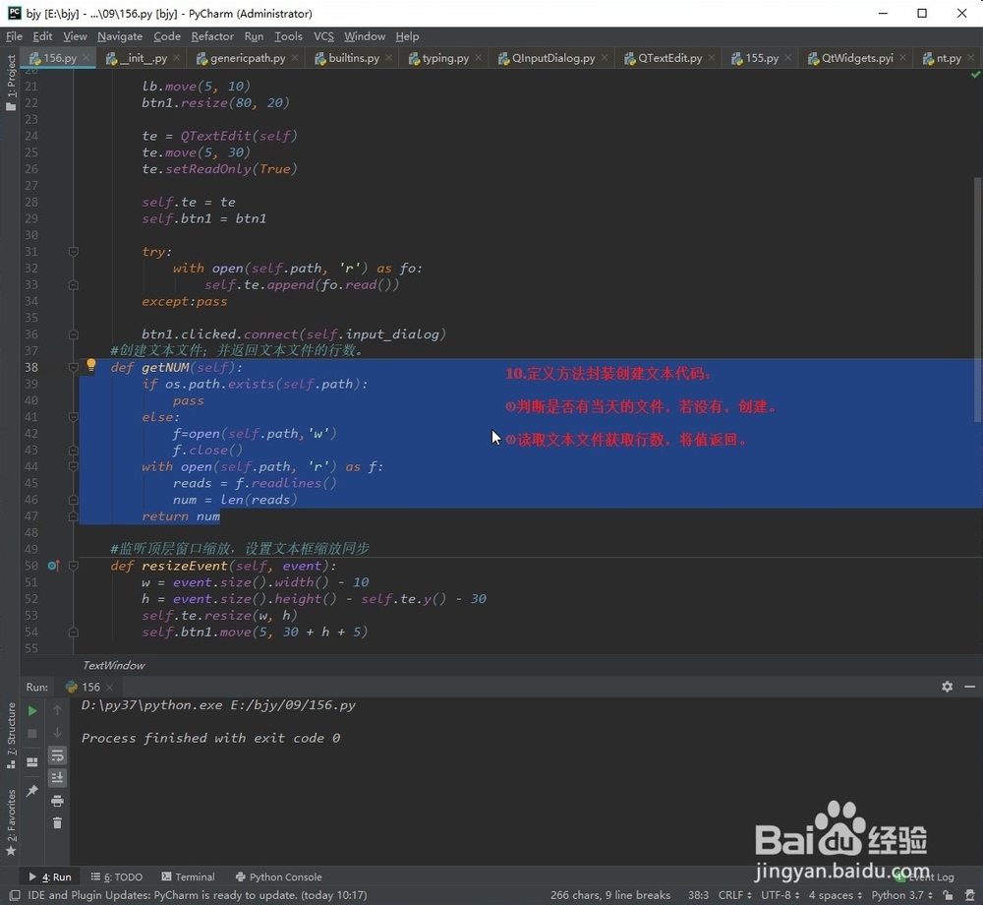Open the File menu
Image resolution: width=983 pixels, height=905 pixels.
14,36
